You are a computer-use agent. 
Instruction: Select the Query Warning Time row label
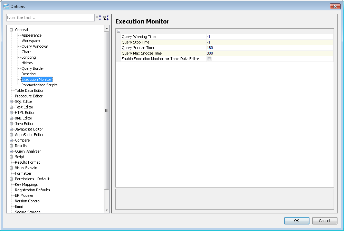click(138, 37)
